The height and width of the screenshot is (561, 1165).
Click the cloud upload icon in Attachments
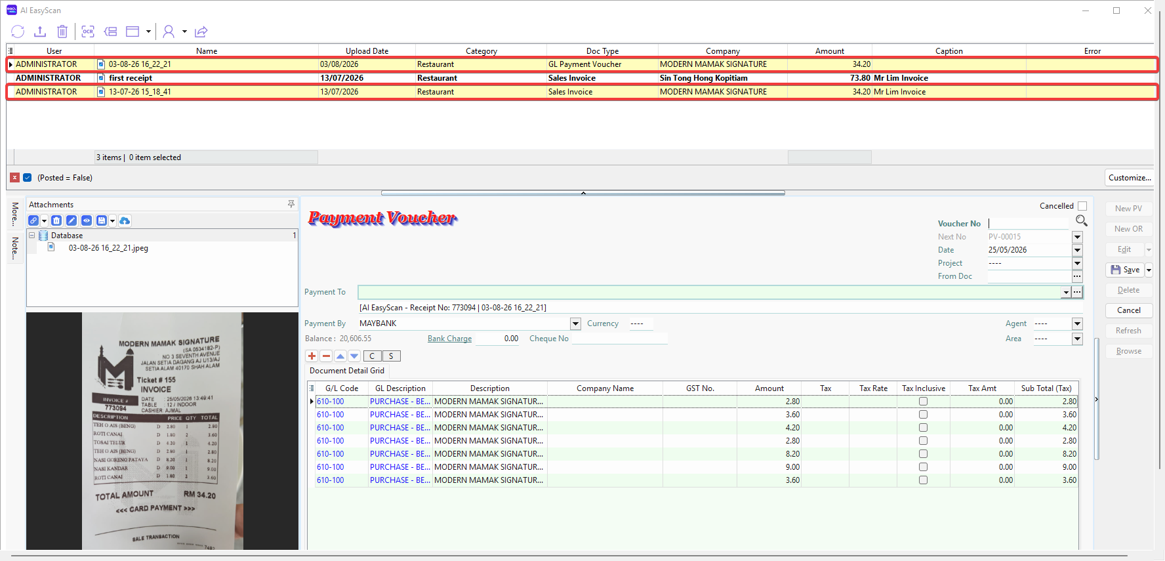tap(125, 220)
